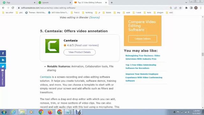Open Reimagining Your Business Video Interviews article
The height and width of the screenshot is (115, 204).
point(143,57)
